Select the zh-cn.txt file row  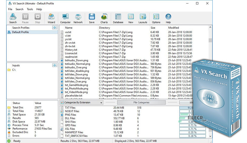point(126,43)
